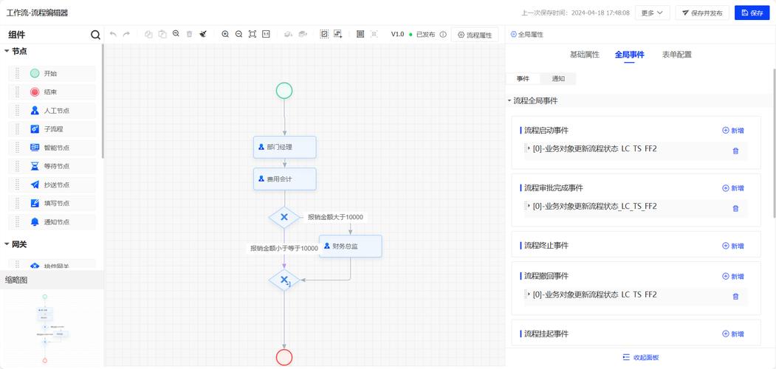Select the 财务总监 node on canvas
776x369 pixels.
pyautogui.click(x=351, y=246)
